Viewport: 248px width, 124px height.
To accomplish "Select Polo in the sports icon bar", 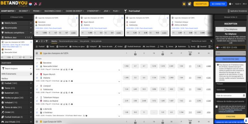I will pyautogui.click(x=160, y=46).
